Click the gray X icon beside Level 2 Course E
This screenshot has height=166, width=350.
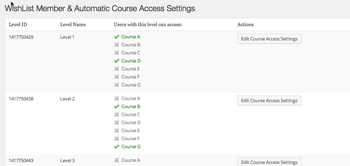(117, 130)
